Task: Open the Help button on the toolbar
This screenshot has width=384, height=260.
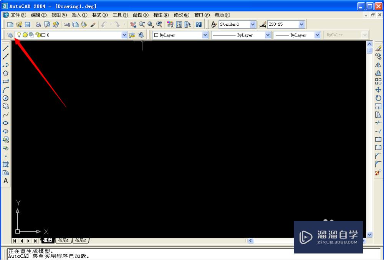Action: pyautogui.click(x=199, y=24)
